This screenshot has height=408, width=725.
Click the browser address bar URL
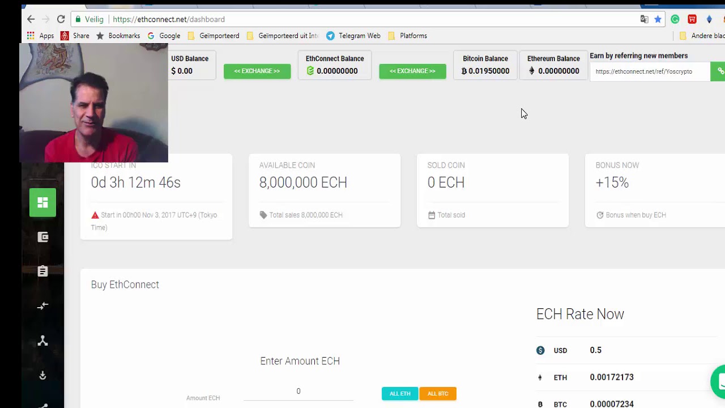(x=169, y=19)
